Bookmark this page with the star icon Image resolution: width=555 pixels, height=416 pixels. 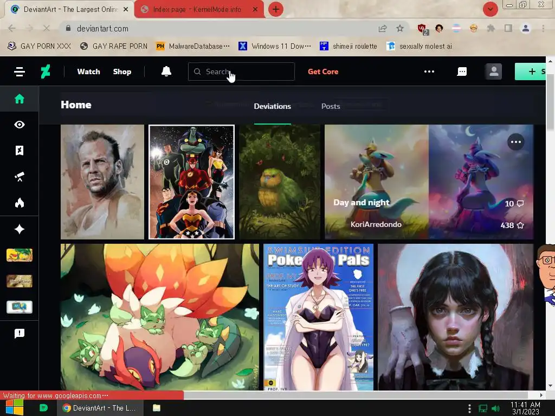coord(400,28)
